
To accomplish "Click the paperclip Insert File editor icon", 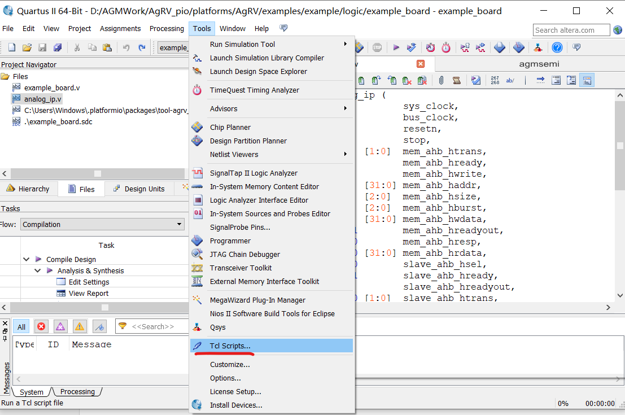I will pyautogui.click(x=442, y=80).
